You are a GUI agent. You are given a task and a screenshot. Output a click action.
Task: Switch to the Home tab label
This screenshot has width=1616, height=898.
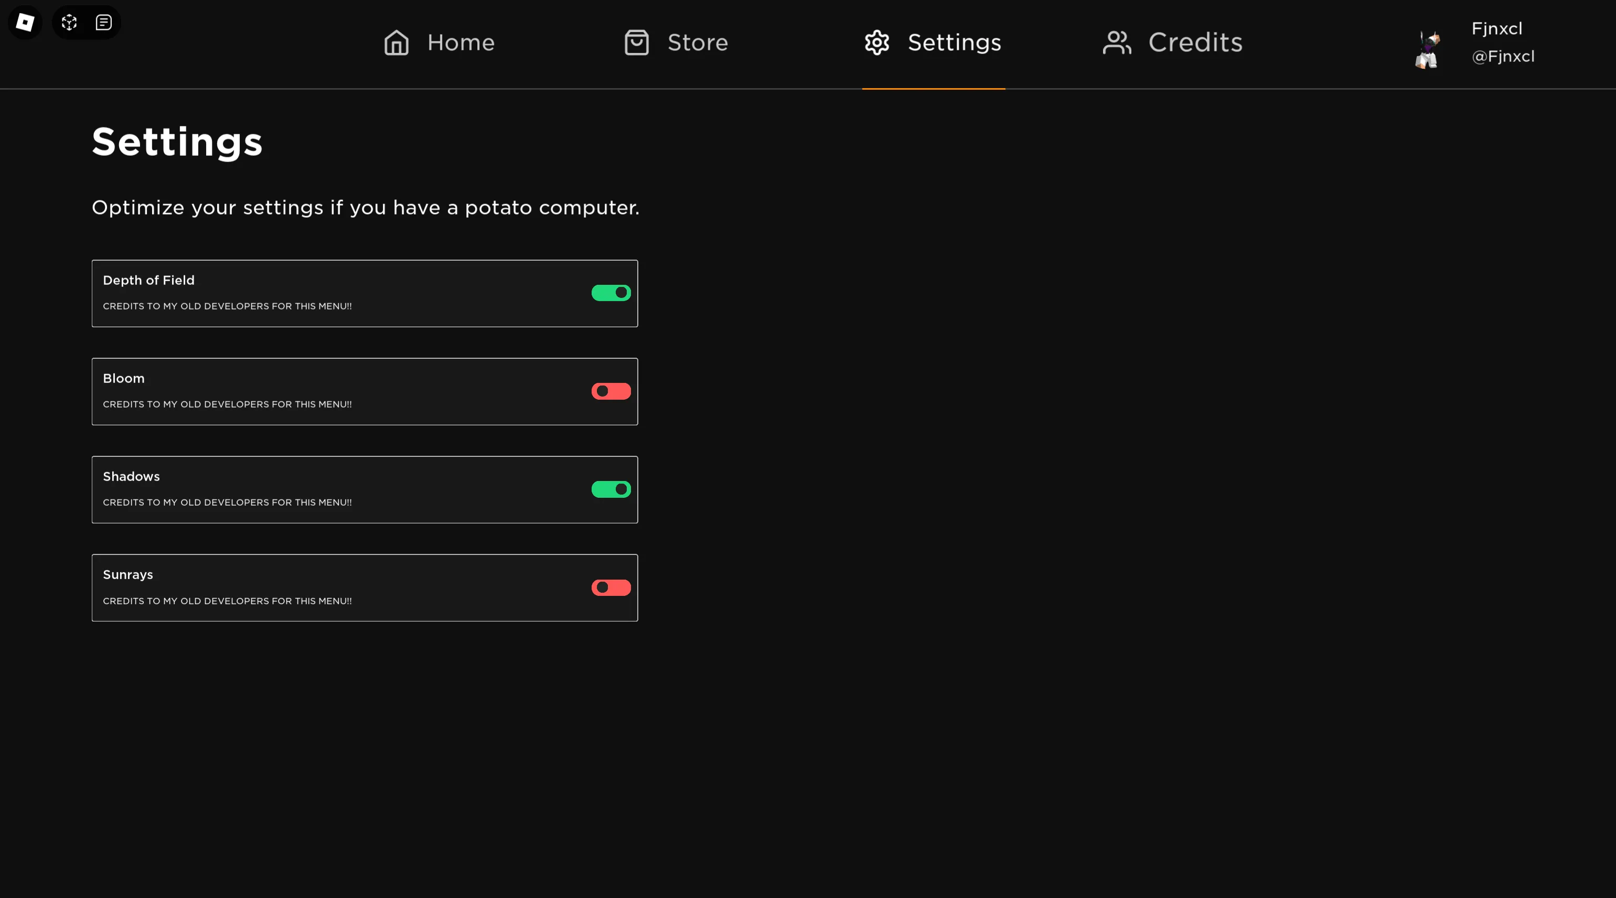461,42
